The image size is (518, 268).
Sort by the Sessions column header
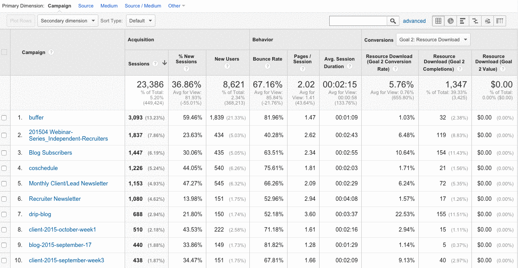pyautogui.click(x=139, y=64)
